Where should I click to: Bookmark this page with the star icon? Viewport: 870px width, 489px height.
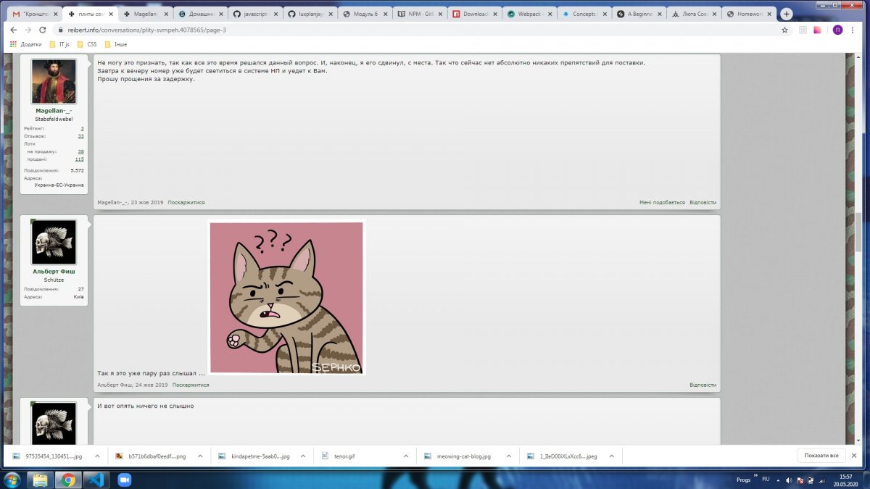coord(784,30)
